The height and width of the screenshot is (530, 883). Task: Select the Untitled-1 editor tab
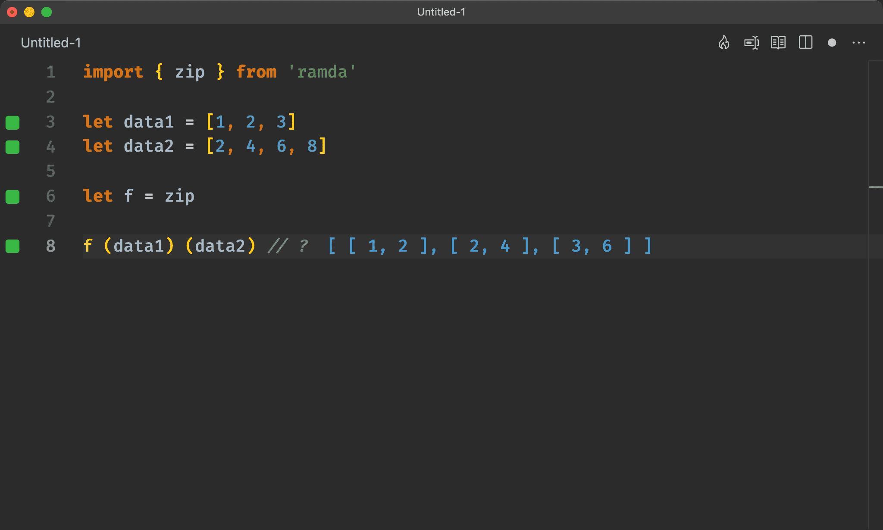tap(51, 43)
